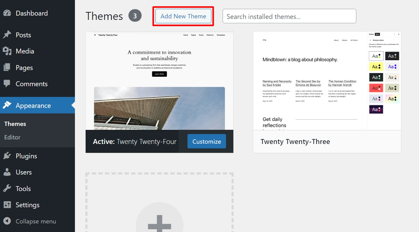Open the Settings menu label

(x=28, y=205)
